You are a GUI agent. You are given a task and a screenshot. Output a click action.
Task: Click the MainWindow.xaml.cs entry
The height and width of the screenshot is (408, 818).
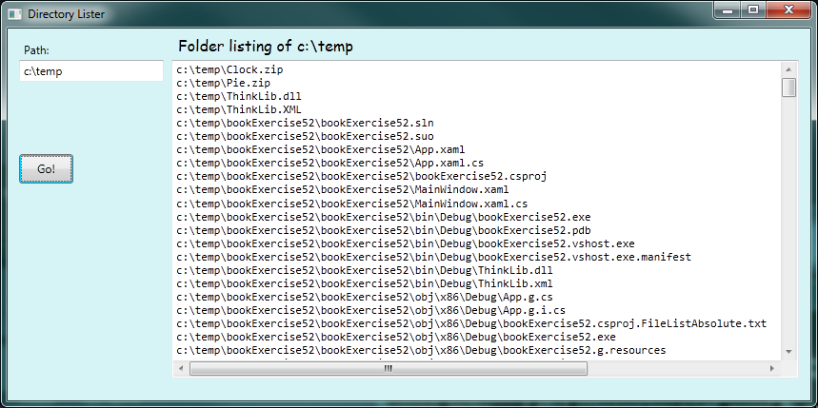[x=352, y=204]
